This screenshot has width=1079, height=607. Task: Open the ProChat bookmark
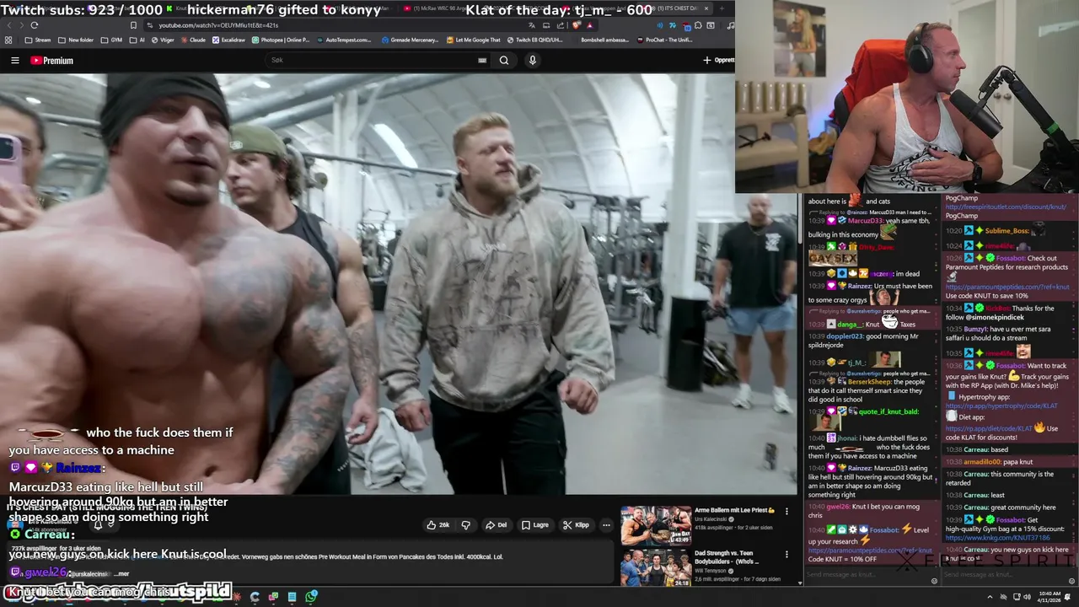(664, 40)
